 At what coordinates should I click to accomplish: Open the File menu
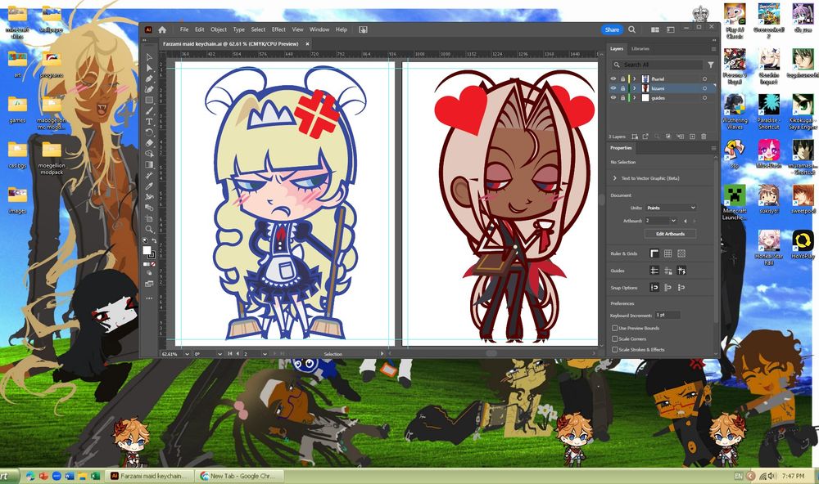(x=183, y=29)
